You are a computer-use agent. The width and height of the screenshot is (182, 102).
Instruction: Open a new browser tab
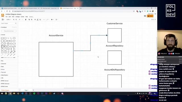coord(81,8)
